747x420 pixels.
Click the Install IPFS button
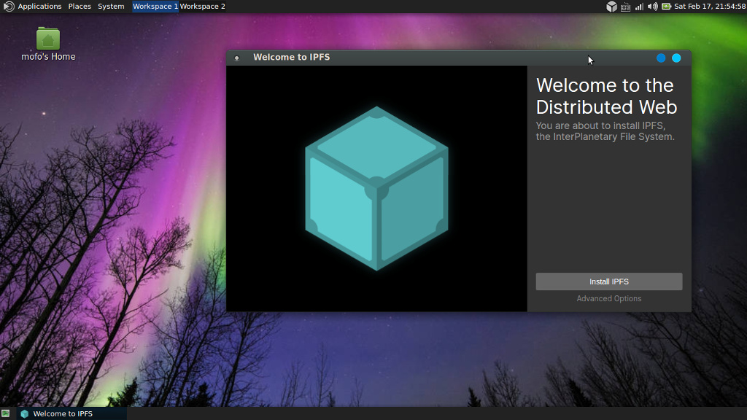608,281
